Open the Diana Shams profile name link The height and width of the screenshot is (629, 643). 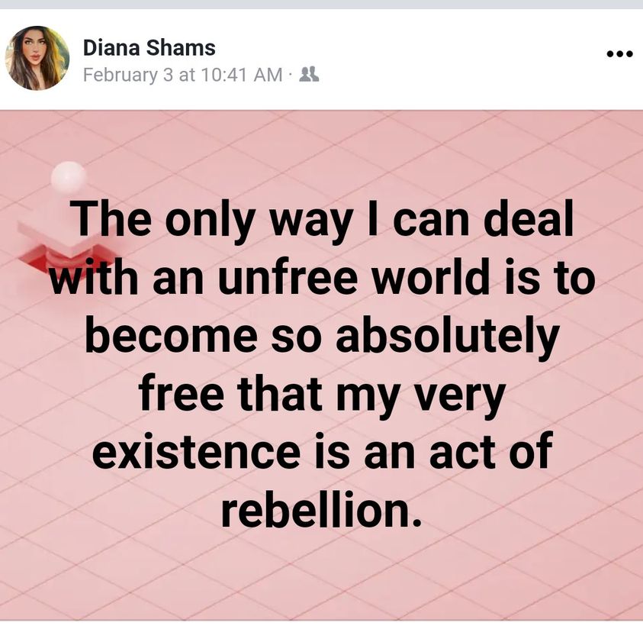point(149,48)
